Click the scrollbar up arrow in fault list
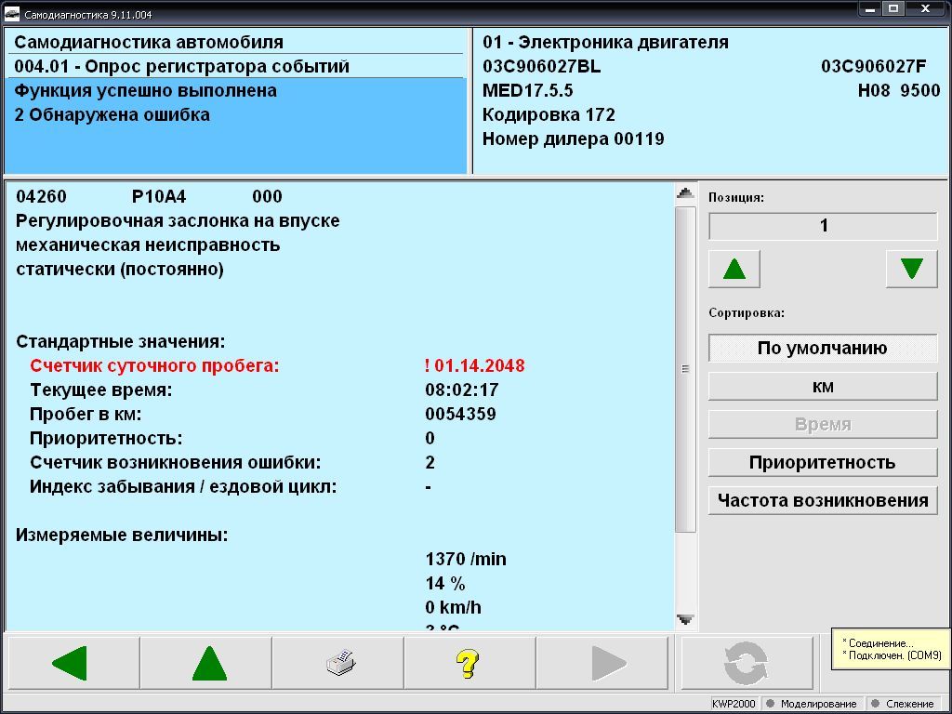 tap(685, 193)
